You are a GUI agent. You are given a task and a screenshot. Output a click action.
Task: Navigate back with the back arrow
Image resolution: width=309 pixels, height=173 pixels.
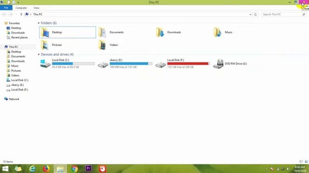4,14
